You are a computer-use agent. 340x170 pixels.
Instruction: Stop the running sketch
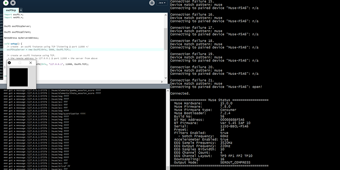[x=12, y=3]
